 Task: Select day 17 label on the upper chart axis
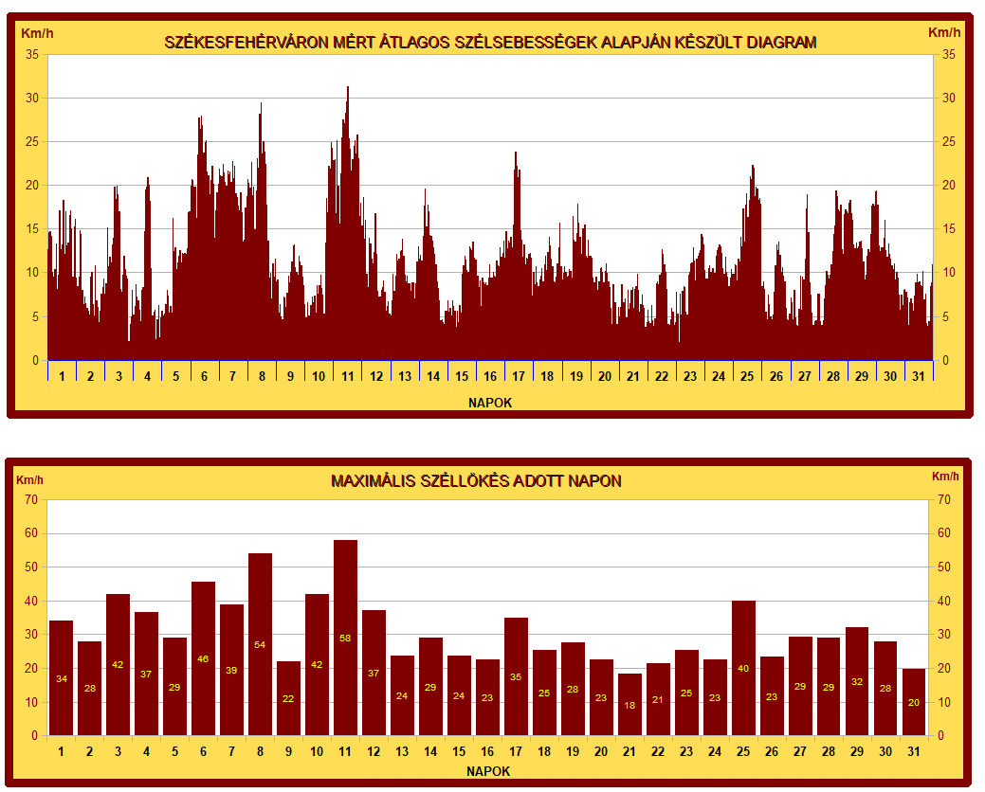coord(519,376)
